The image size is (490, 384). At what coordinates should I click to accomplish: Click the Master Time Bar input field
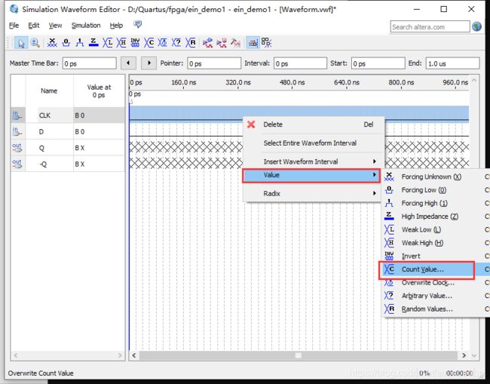pyautogui.click(x=90, y=63)
